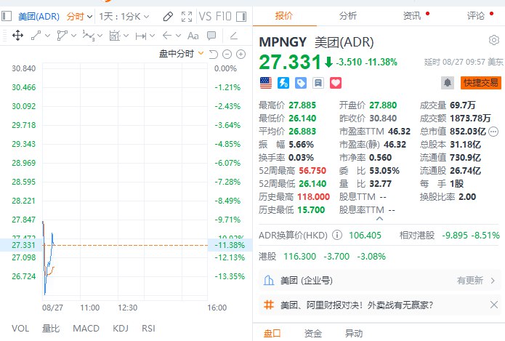Switch to the 异动 bottom tab
Image resolution: width=505 pixels, height=341 pixels.
click(354, 333)
